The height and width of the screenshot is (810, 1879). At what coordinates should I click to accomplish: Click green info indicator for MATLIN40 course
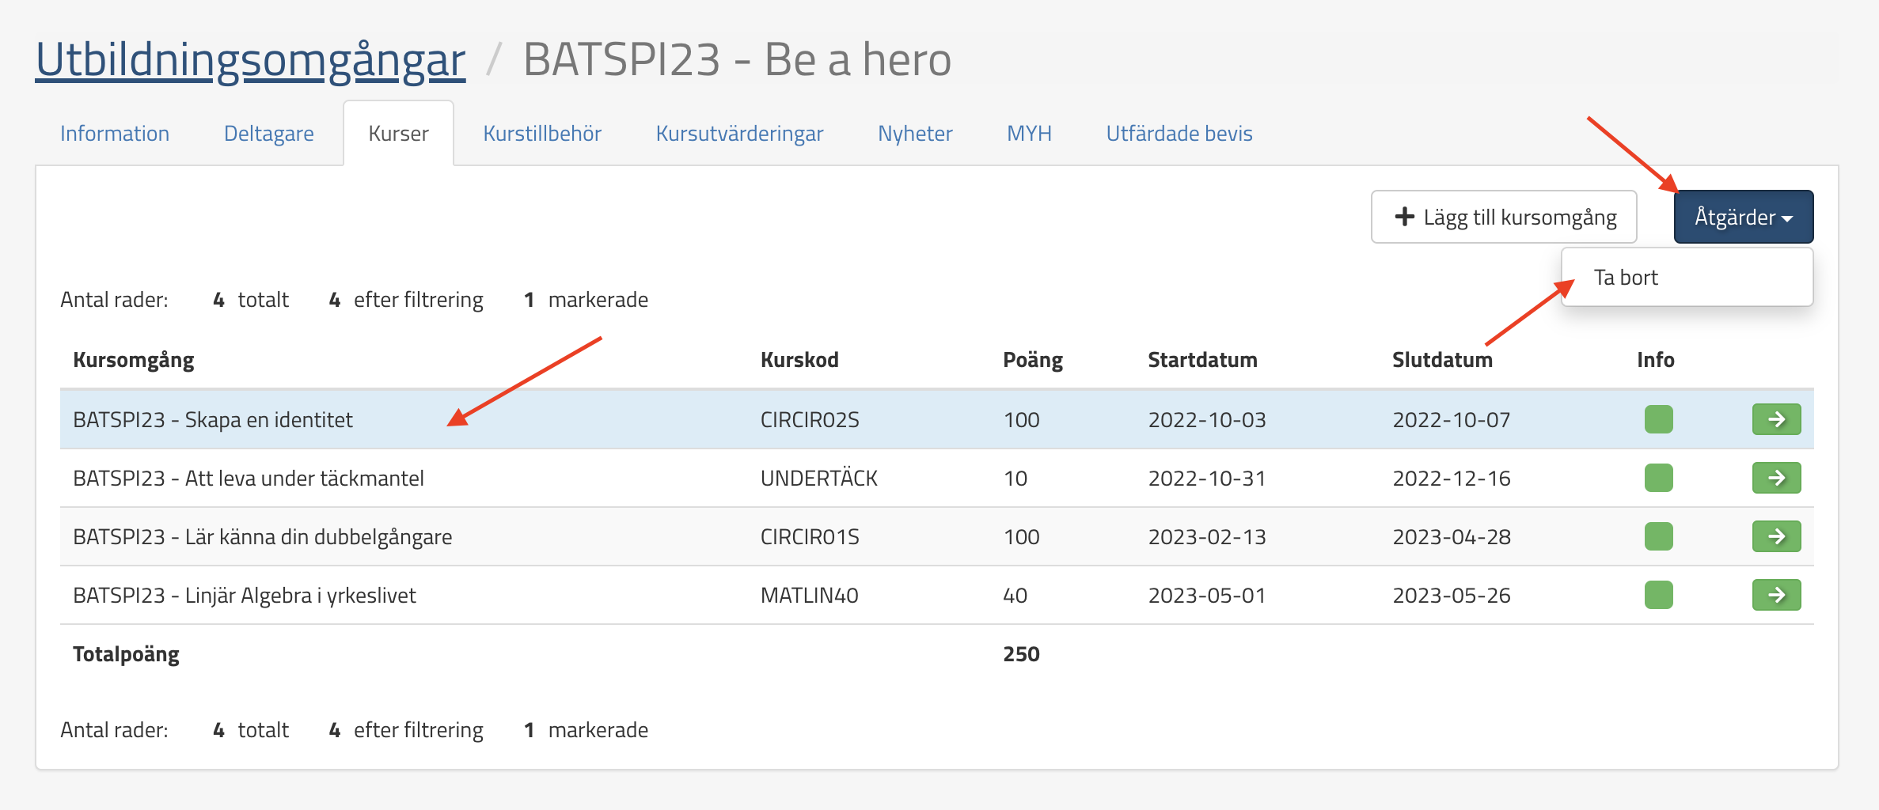click(1658, 595)
